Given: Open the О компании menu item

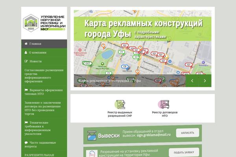Looking at the screenshot, I should click(x=44, y=53).
